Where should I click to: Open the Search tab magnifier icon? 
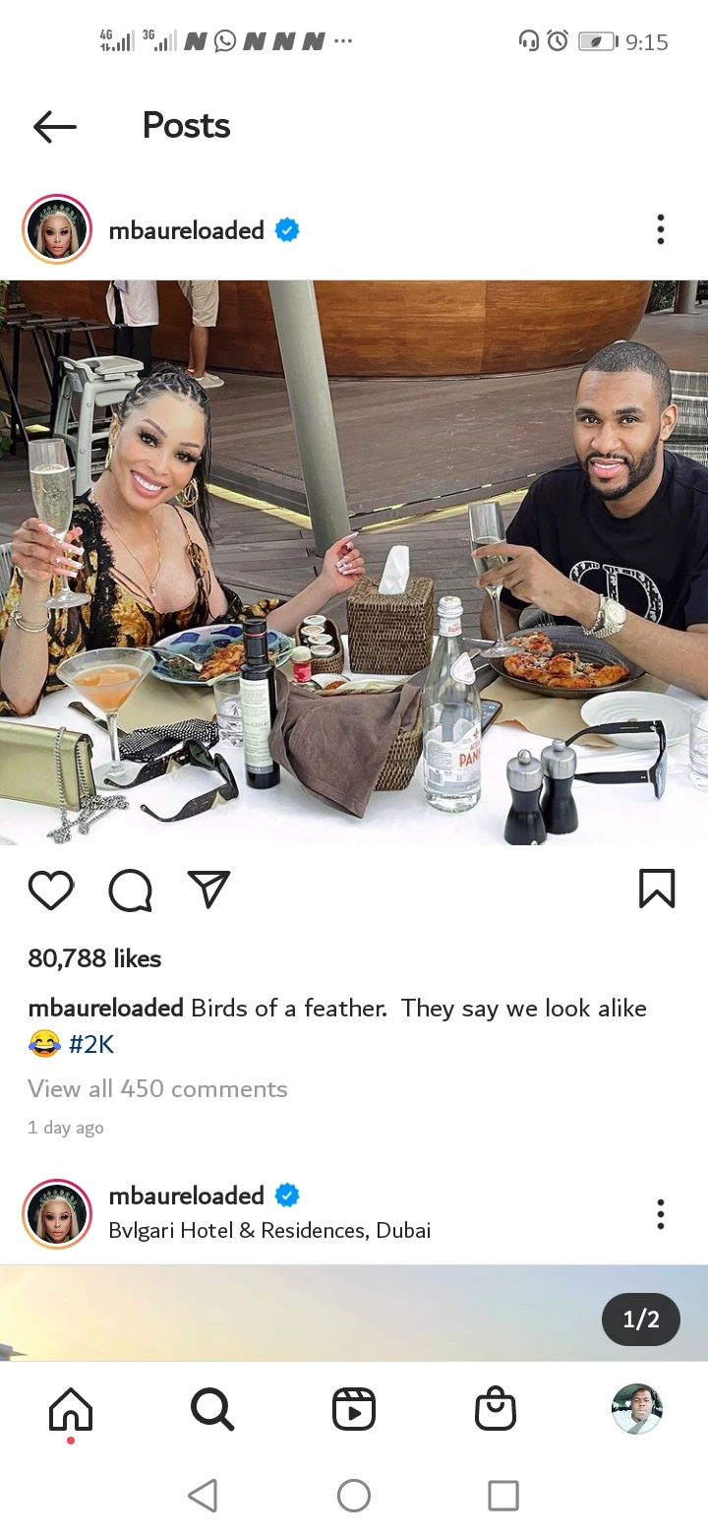212,1409
